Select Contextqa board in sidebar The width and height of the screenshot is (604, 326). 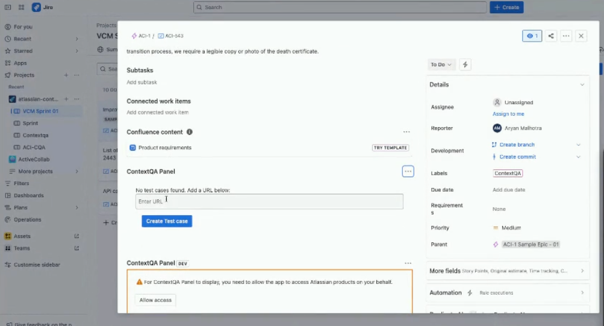click(x=36, y=135)
